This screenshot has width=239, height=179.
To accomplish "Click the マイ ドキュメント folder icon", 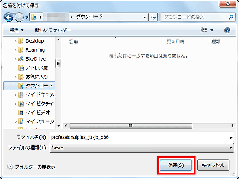I will click(x=21, y=95).
